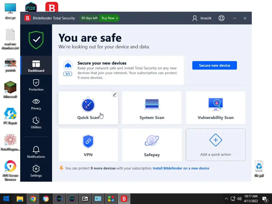Open the lmaolk account menu
The image size is (272, 204).
click(x=202, y=18)
